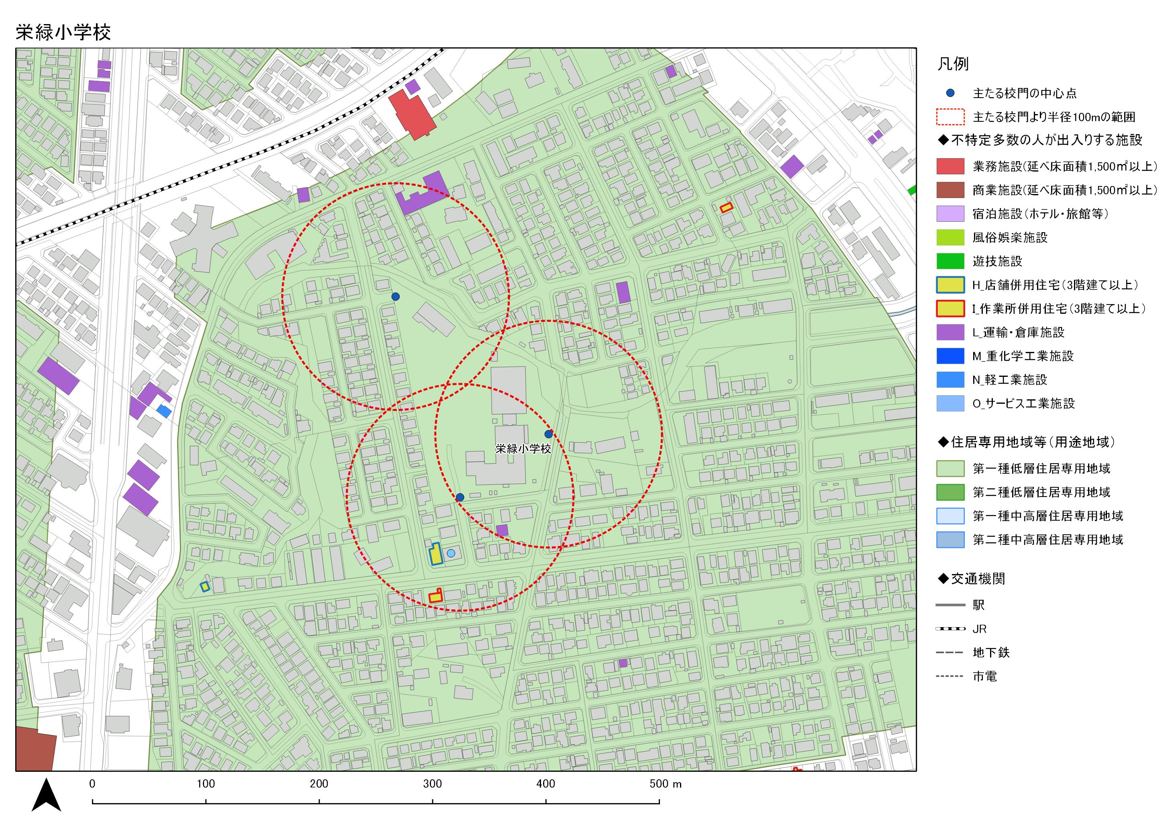Click the bright green 遊技施設 legend swatch
The width and height of the screenshot is (1174, 830).
950,261
